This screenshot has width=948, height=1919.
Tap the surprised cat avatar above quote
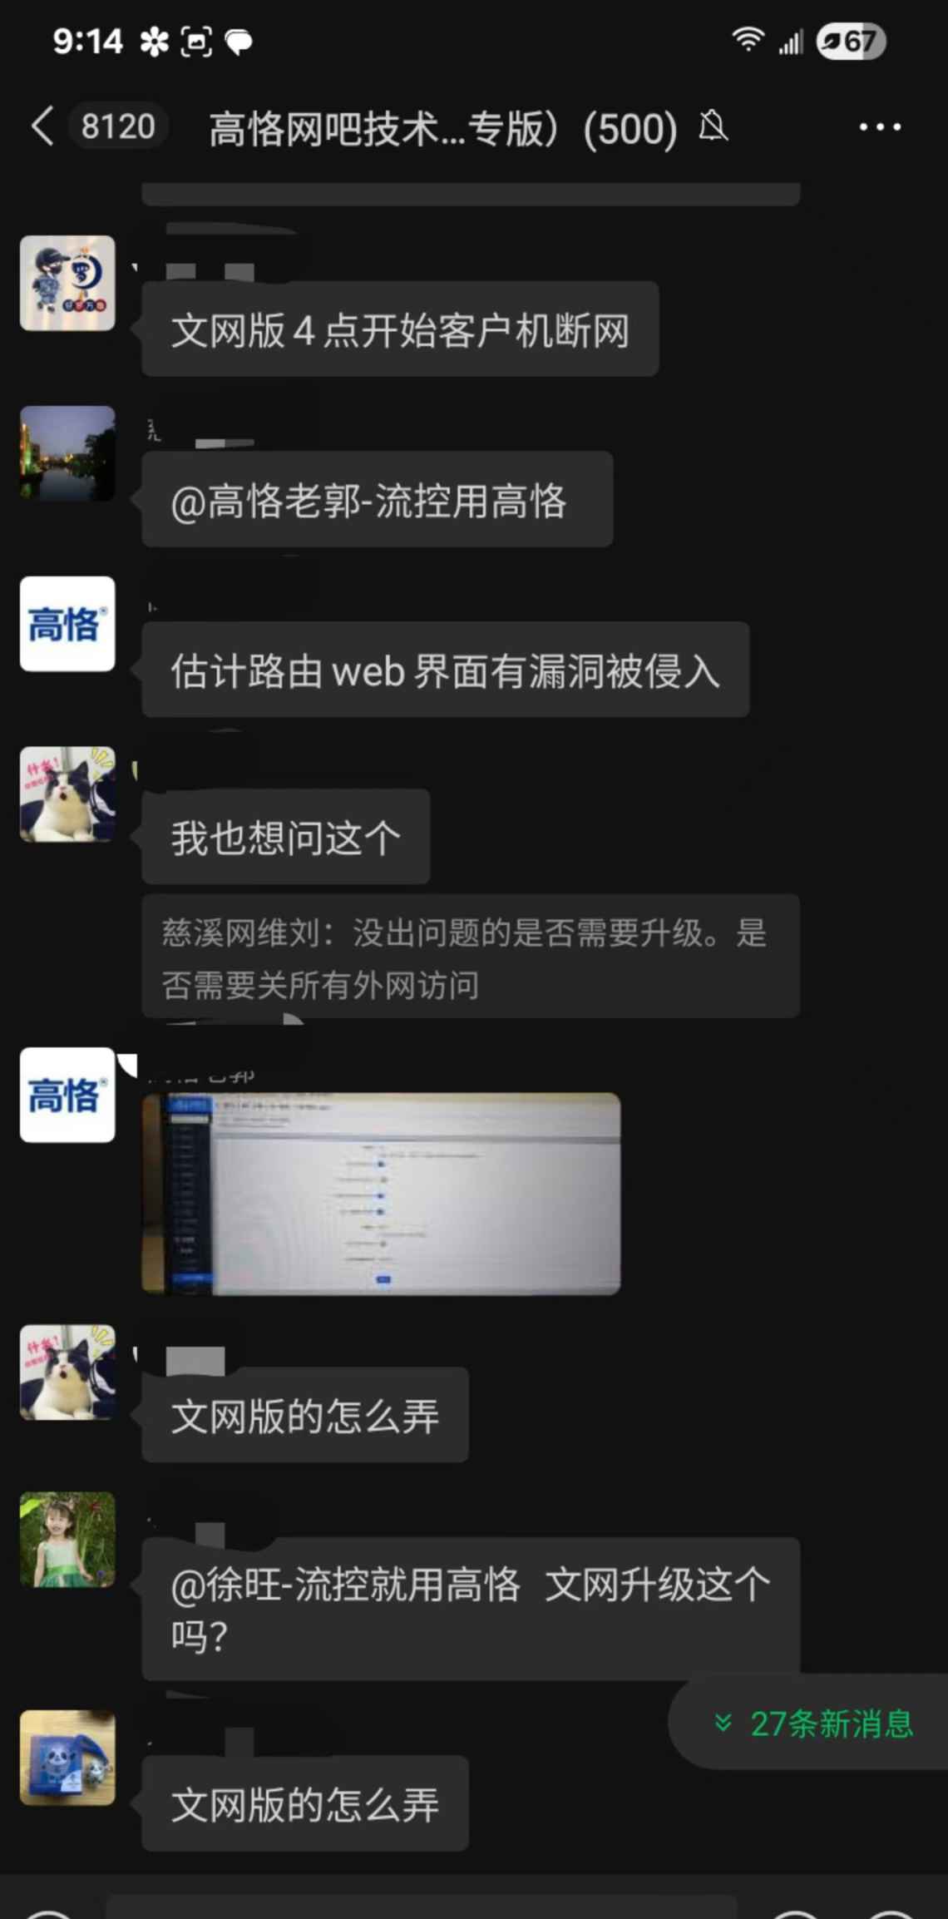[x=67, y=794]
